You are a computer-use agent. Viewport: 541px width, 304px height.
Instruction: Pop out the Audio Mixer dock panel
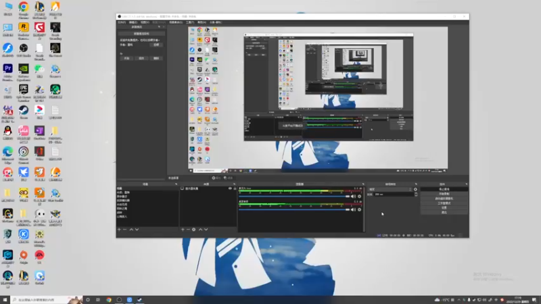(363, 184)
